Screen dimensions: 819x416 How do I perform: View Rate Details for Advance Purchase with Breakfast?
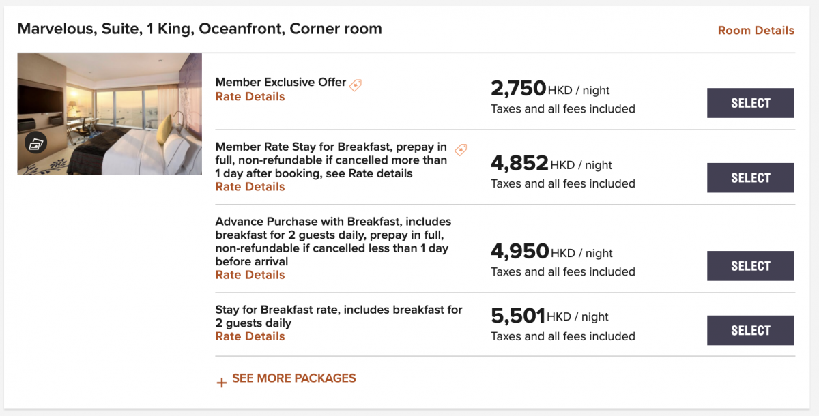click(250, 275)
